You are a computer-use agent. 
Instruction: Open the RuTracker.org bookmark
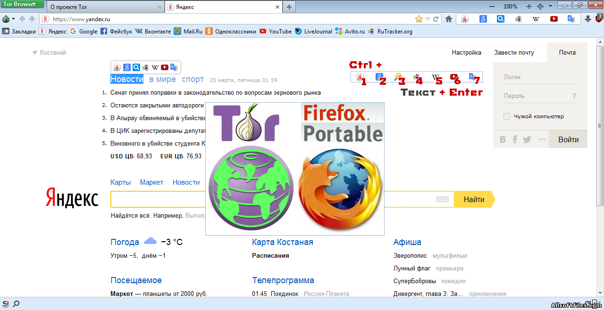[x=390, y=32]
